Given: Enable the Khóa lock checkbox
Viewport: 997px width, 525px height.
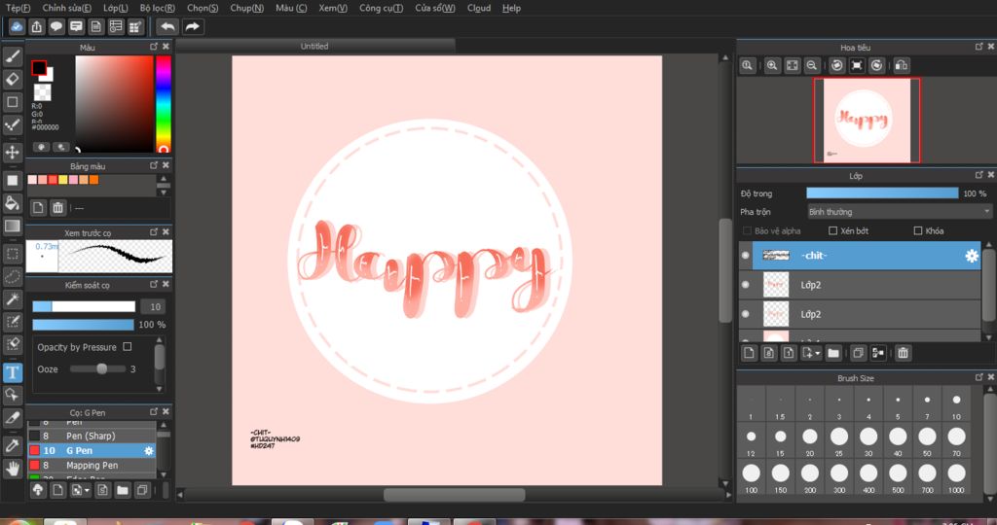Looking at the screenshot, I should [917, 231].
